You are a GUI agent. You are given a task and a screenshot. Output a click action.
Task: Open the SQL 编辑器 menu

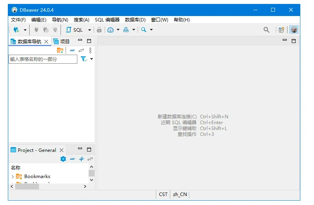(x=107, y=20)
